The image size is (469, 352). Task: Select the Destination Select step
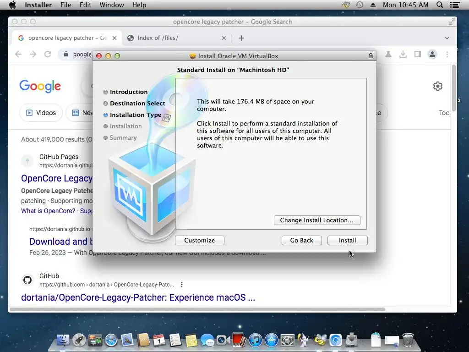click(x=137, y=103)
